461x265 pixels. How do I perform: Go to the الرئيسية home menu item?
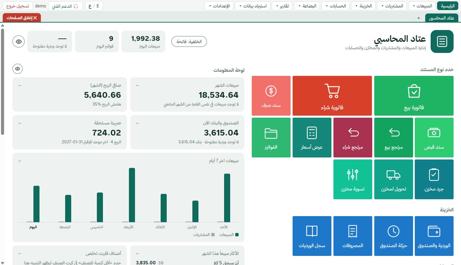tap(448, 6)
